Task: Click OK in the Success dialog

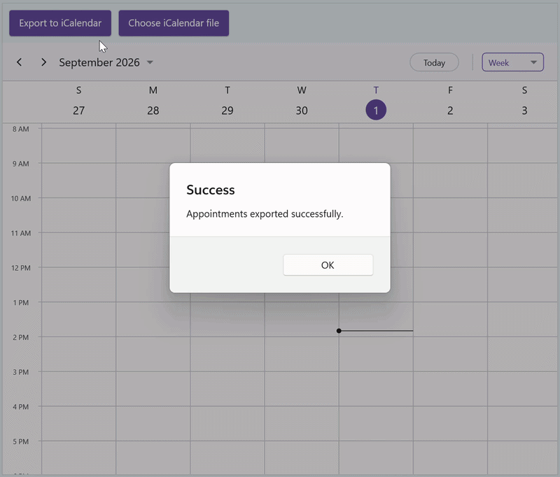Action: coord(328,264)
